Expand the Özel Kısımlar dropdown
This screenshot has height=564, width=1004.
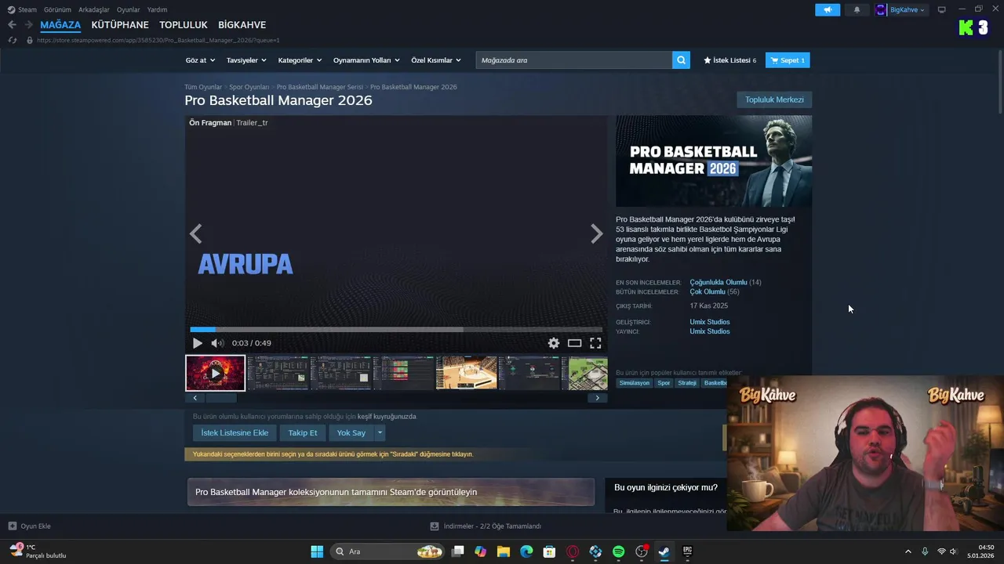(x=436, y=60)
